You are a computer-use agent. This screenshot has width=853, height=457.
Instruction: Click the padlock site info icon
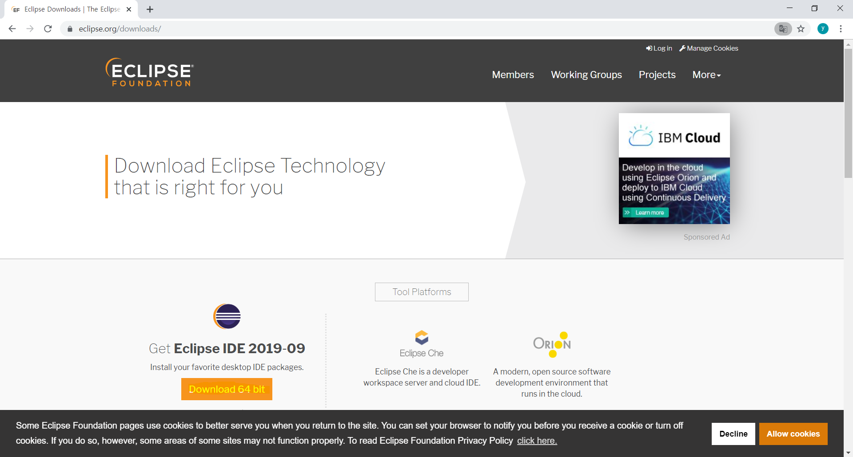click(70, 29)
